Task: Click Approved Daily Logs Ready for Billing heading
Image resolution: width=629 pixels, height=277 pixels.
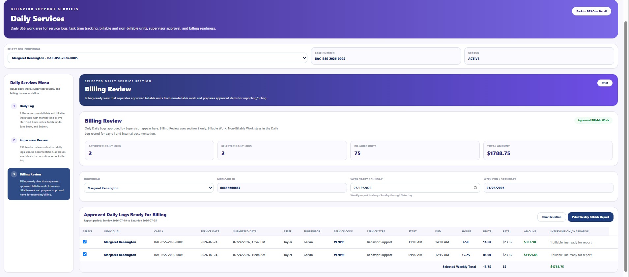Action: (x=125, y=215)
